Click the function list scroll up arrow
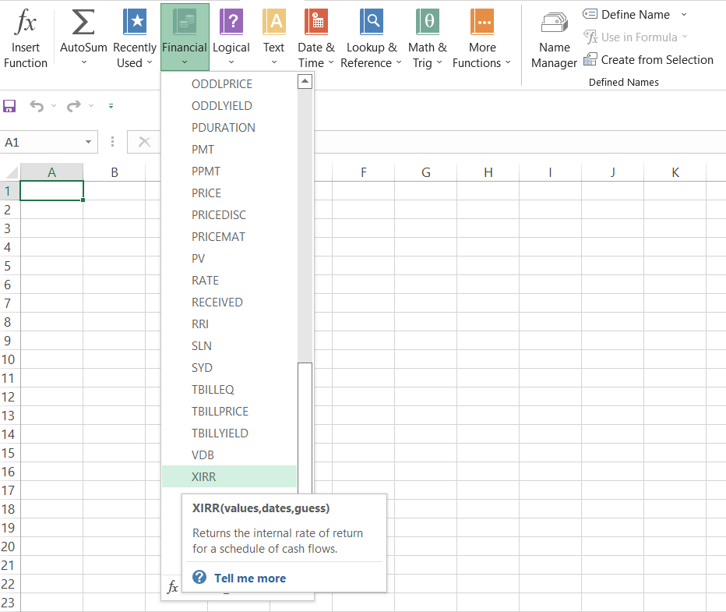This screenshot has width=726, height=612. (305, 81)
